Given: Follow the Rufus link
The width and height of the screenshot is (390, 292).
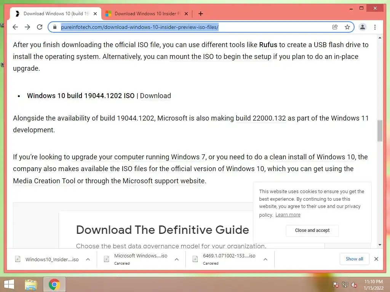Looking at the screenshot, I should tap(268, 45).
